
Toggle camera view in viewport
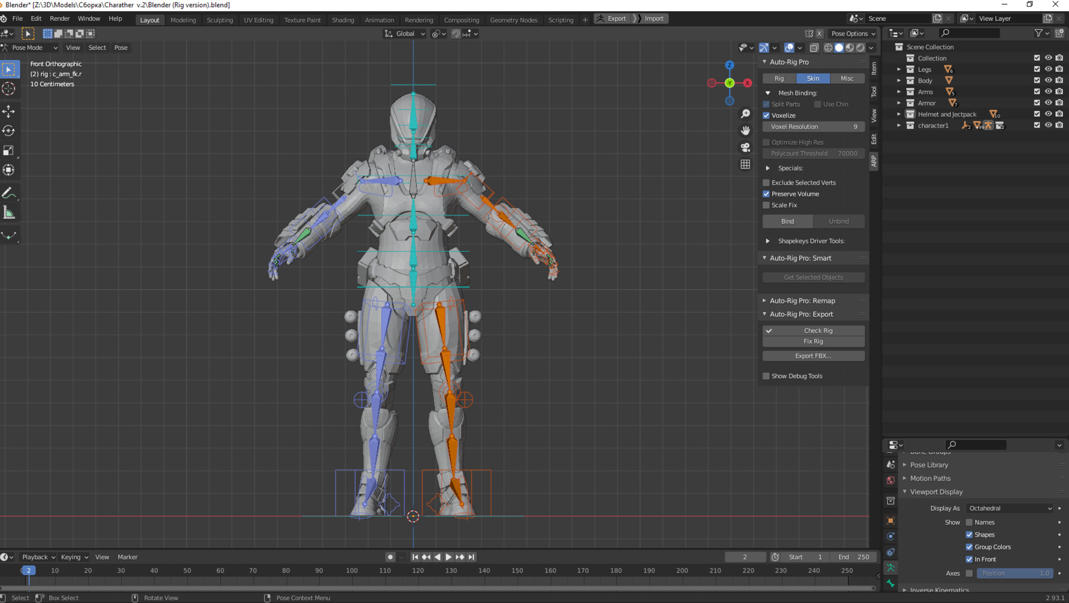tap(745, 147)
